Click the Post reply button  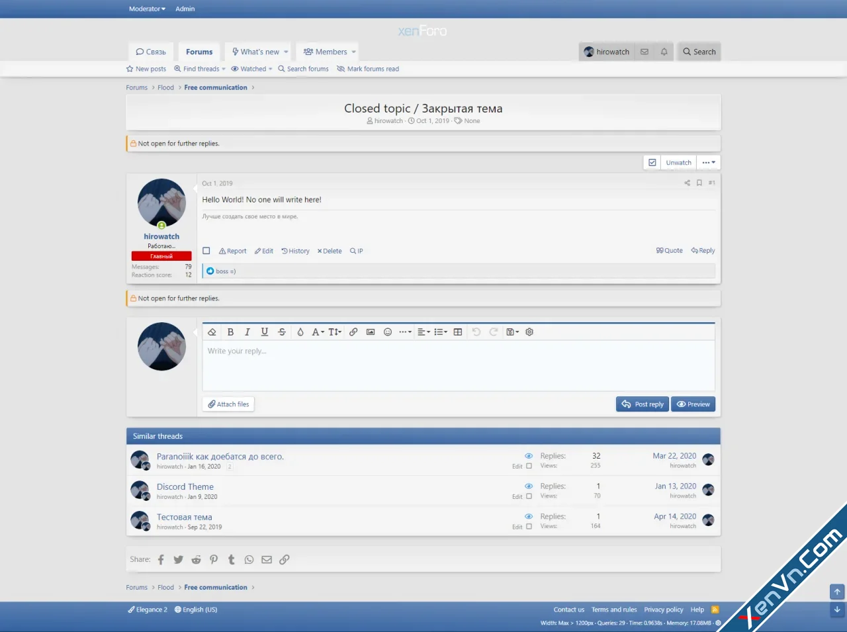click(642, 404)
